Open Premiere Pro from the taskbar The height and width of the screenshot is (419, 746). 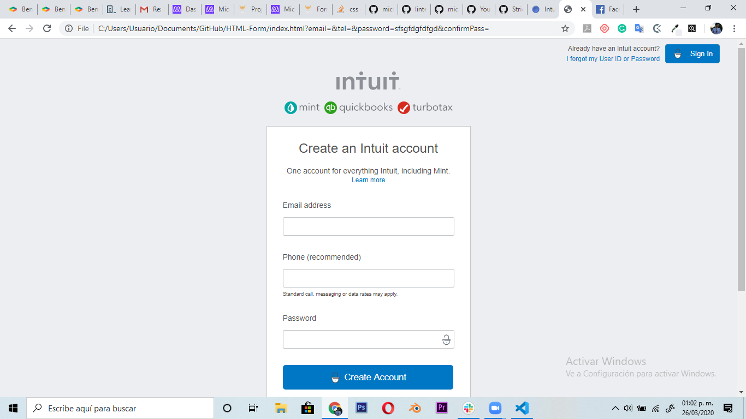coord(442,408)
